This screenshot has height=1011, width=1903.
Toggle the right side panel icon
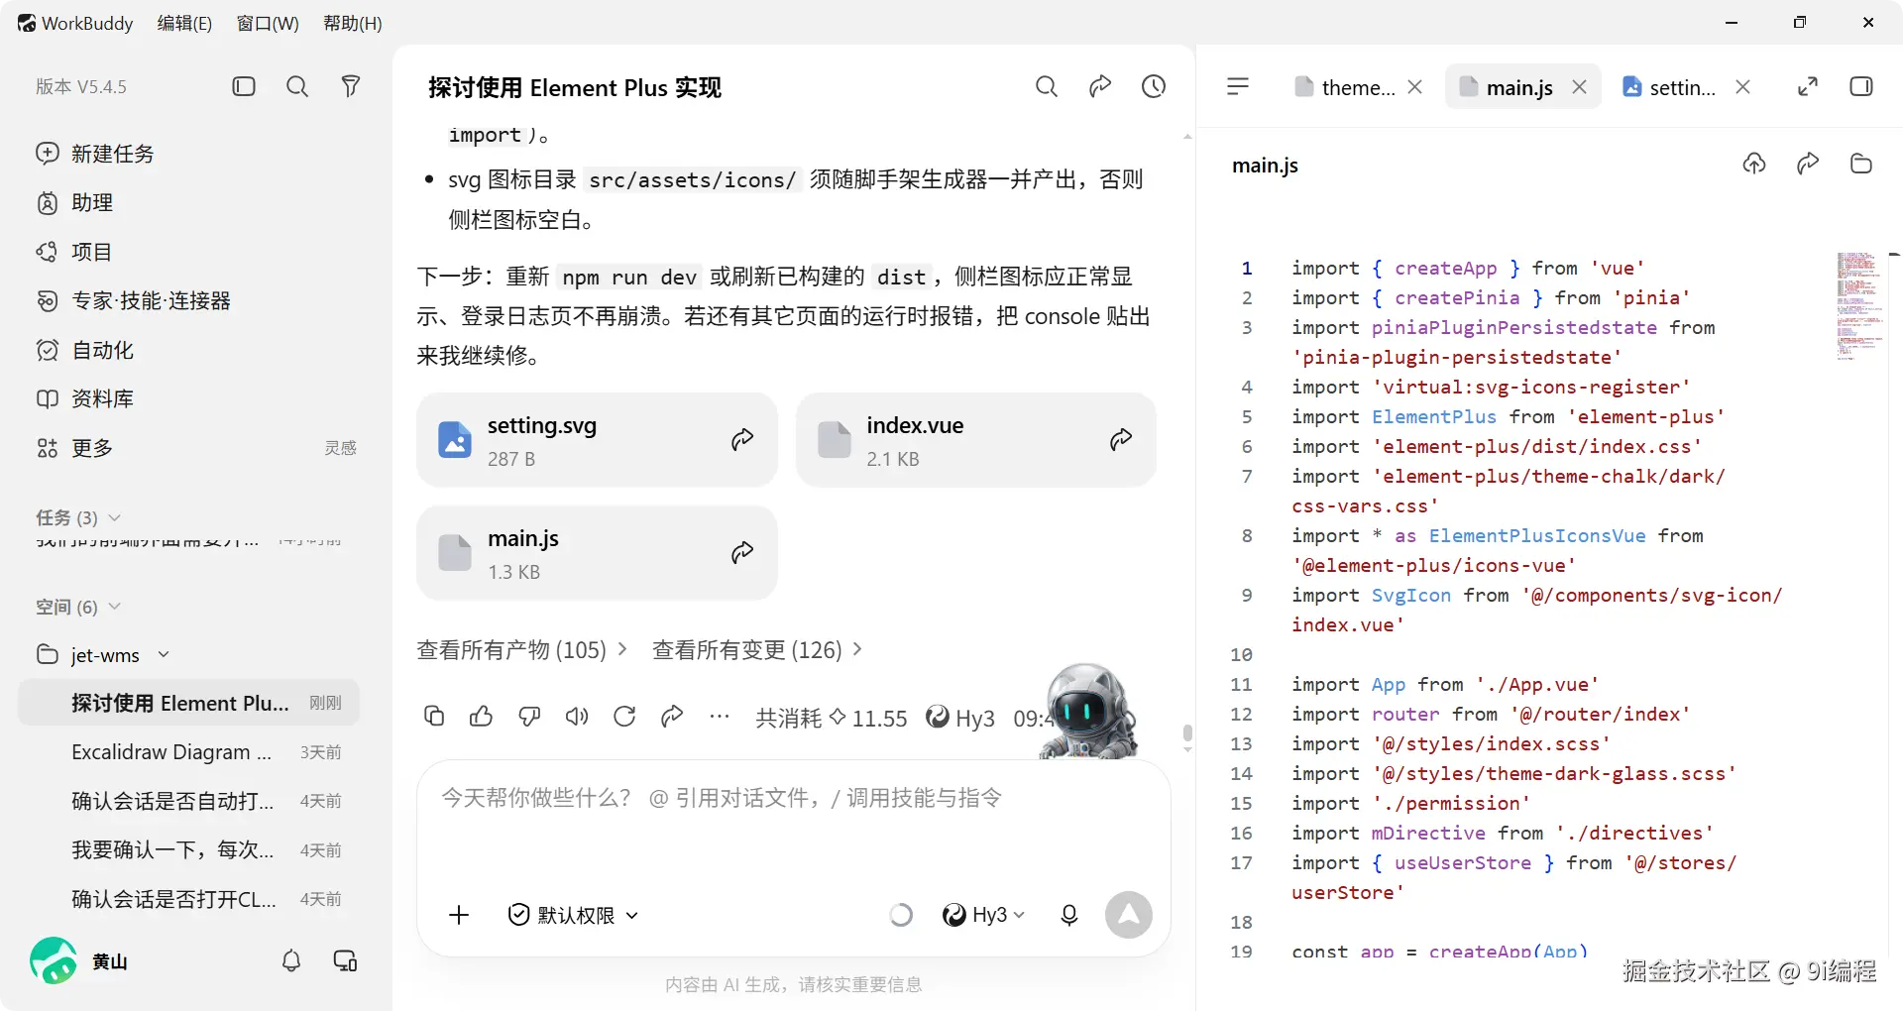[x=1861, y=86]
